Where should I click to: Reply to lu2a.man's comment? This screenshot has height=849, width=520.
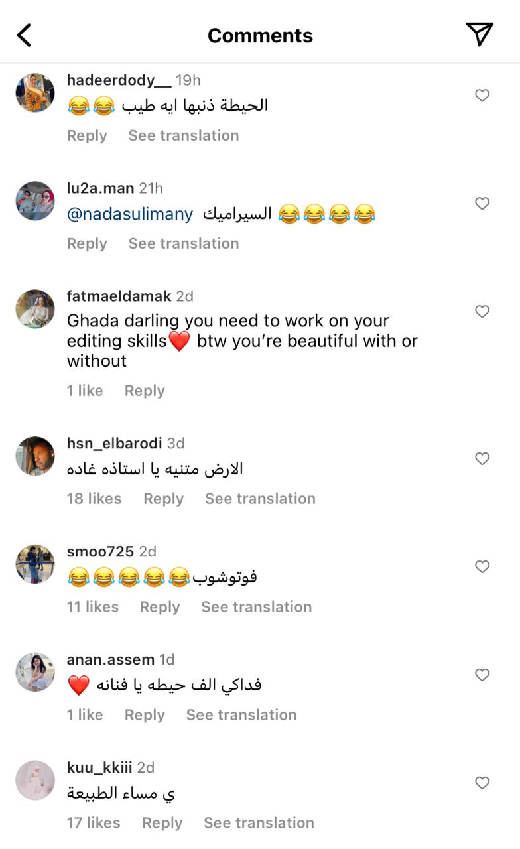87,243
